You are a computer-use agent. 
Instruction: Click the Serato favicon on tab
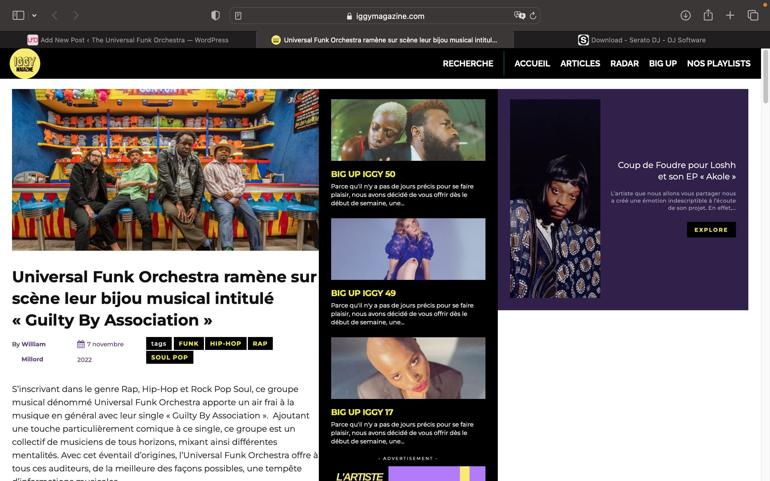[583, 40]
